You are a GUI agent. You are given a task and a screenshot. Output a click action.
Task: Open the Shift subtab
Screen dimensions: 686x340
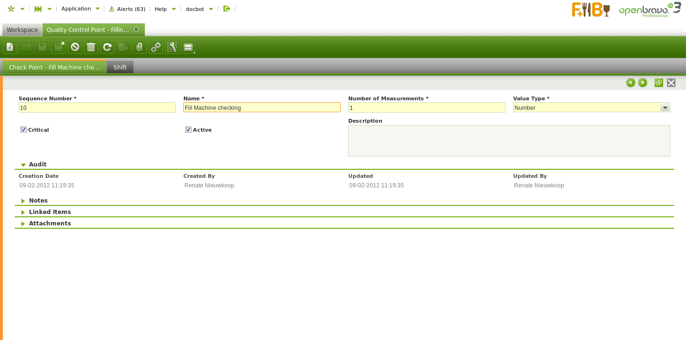[120, 68]
